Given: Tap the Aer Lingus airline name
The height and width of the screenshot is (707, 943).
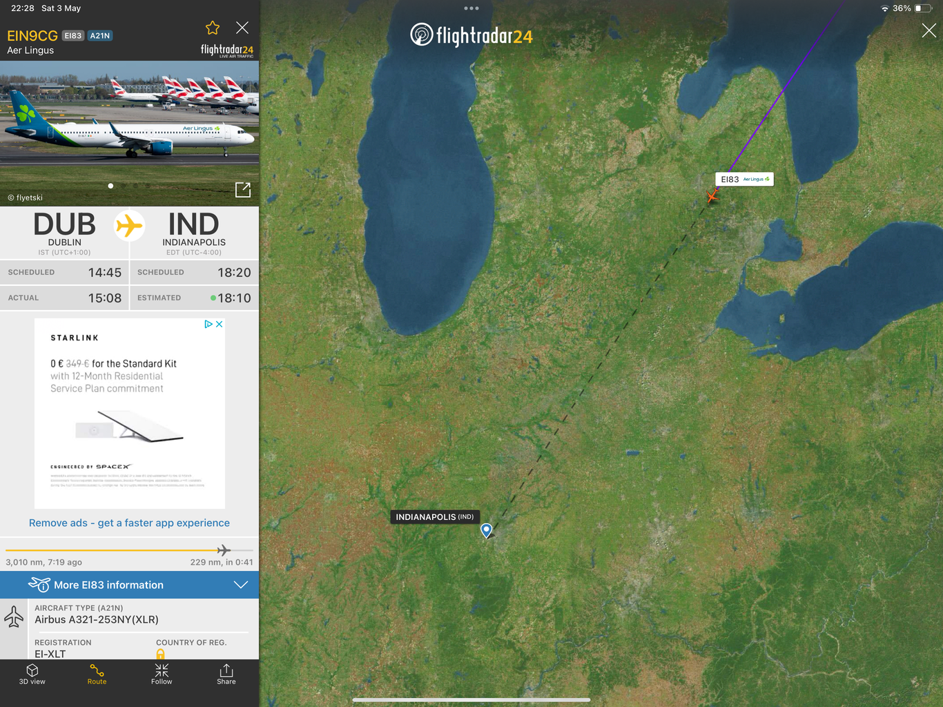Looking at the screenshot, I should click(30, 50).
